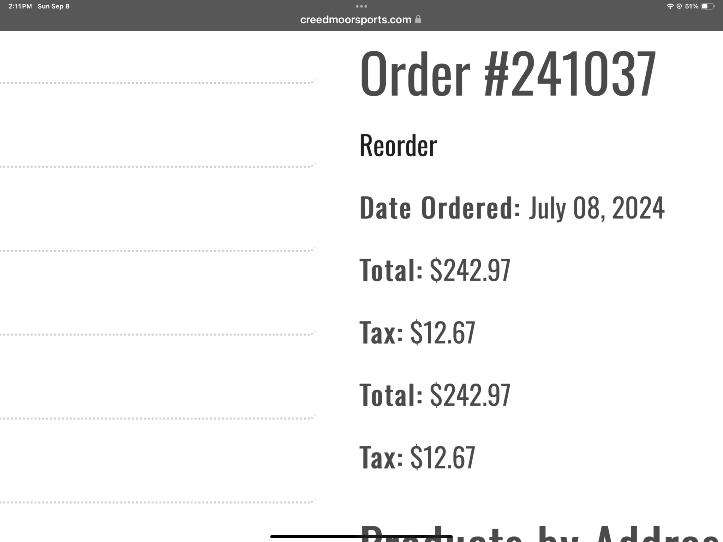Tap the 2:11 PM clock

coord(20,6)
